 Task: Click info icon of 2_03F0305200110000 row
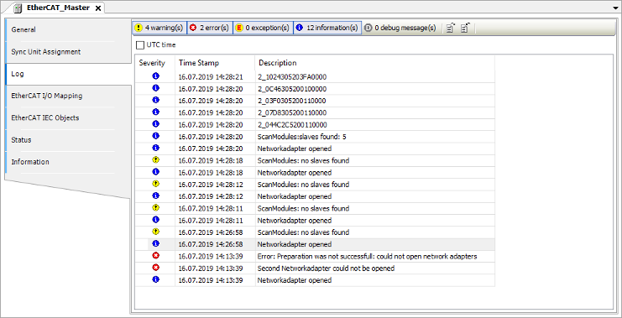pos(155,100)
